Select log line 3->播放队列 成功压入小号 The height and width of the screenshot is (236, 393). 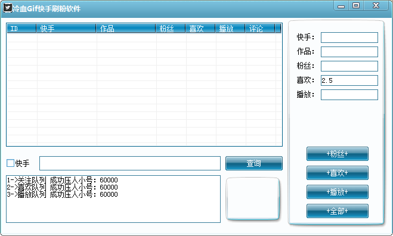coord(63,194)
